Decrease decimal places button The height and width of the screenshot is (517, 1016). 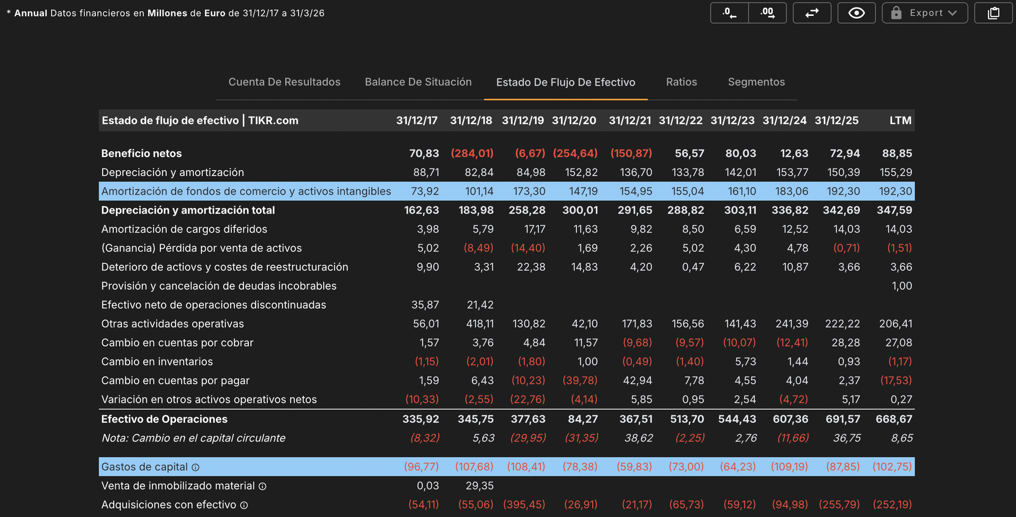tap(730, 13)
